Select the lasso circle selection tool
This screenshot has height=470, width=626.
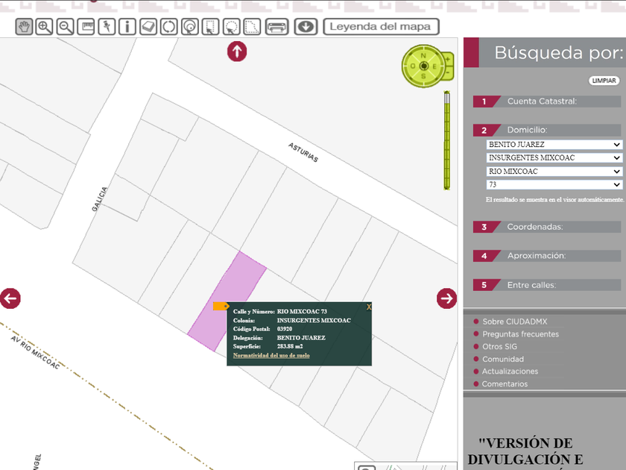231,27
